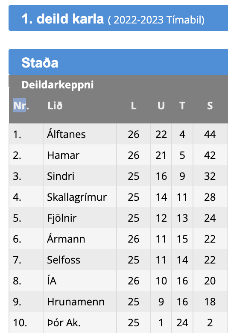Click the T losses column header
The width and height of the screenshot is (228, 334).
pos(182,105)
